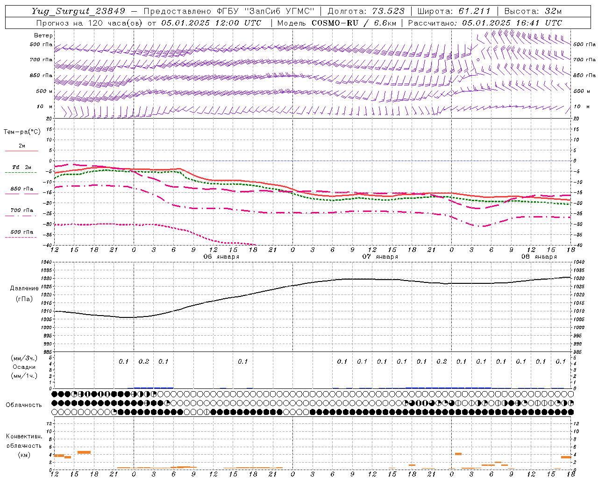Click the Td 2м dew point legend entry

pos(21,167)
